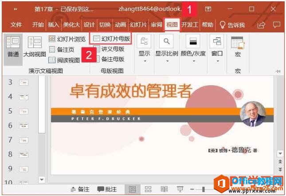The image size is (286, 196).
Task: Click the PETER F. DRUCKER subtitle text
Action: [106, 119]
